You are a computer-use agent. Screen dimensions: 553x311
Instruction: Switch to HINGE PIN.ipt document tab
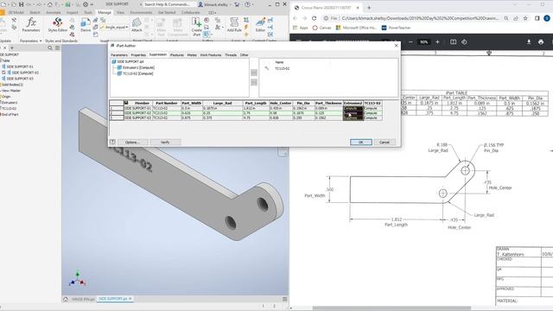pyautogui.click(x=83, y=299)
